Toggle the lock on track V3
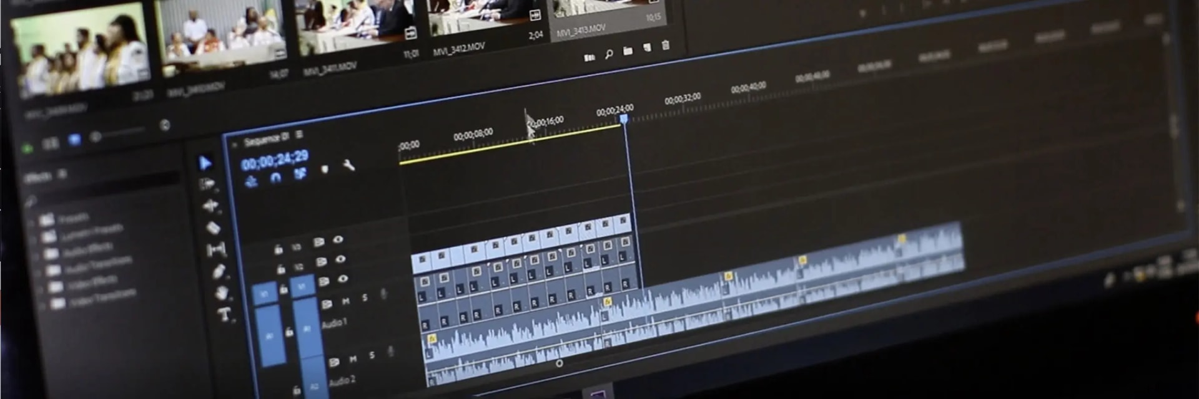This screenshot has height=399, width=1199. click(x=279, y=250)
